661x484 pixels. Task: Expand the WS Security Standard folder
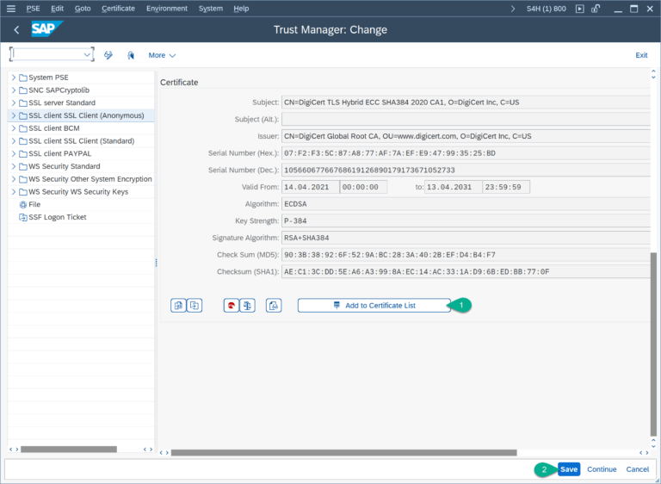[13, 166]
